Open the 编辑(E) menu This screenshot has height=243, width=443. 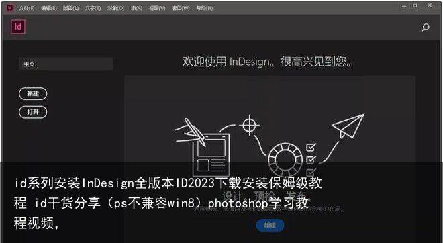[x=48, y=8]
